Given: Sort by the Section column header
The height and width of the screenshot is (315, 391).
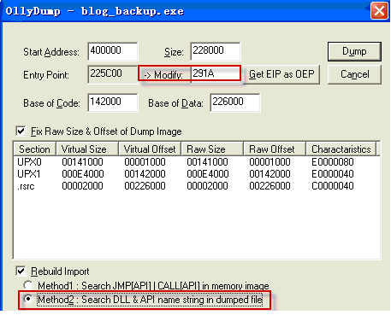Looking at the screenshot, I should click(34, 149).
